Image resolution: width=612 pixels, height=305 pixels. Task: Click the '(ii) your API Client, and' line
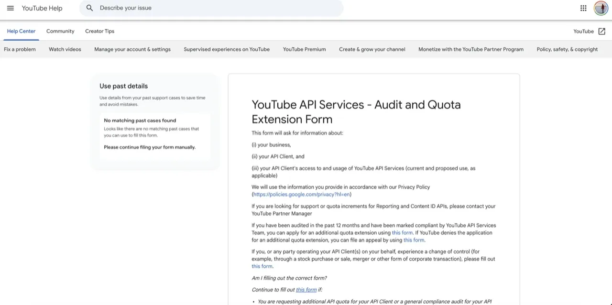(x=278, y=156)
